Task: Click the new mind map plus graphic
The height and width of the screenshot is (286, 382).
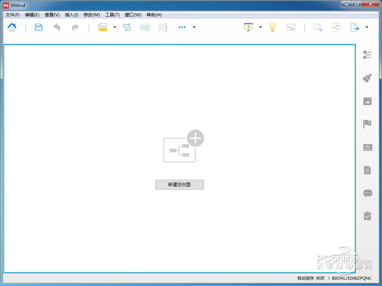Action: click(183, 146)
